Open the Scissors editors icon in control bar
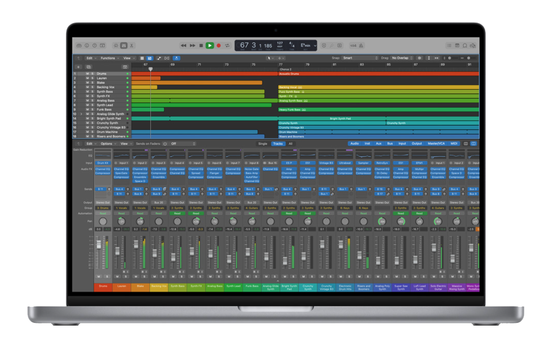The width and height of the screenshot is (554, 343). (x=131, y=45)
